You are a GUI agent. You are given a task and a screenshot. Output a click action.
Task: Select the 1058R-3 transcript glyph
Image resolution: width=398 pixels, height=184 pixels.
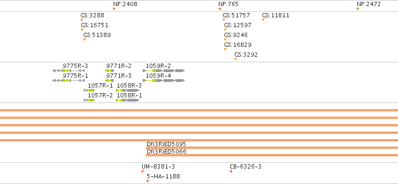pyautogui.click(x=128, y=90)
